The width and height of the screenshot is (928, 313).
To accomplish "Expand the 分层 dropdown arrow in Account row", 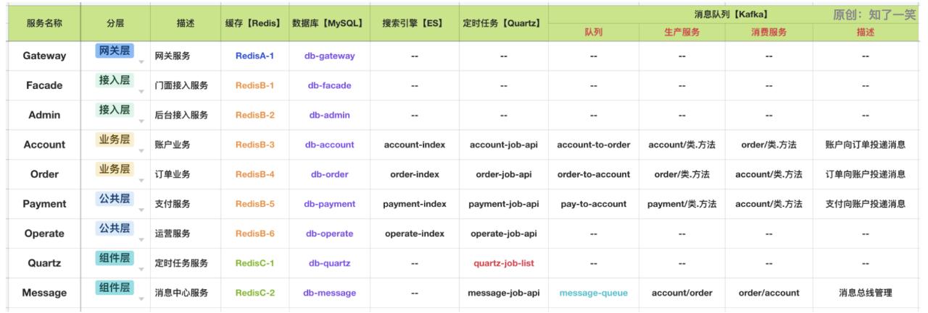I will 141,151.
